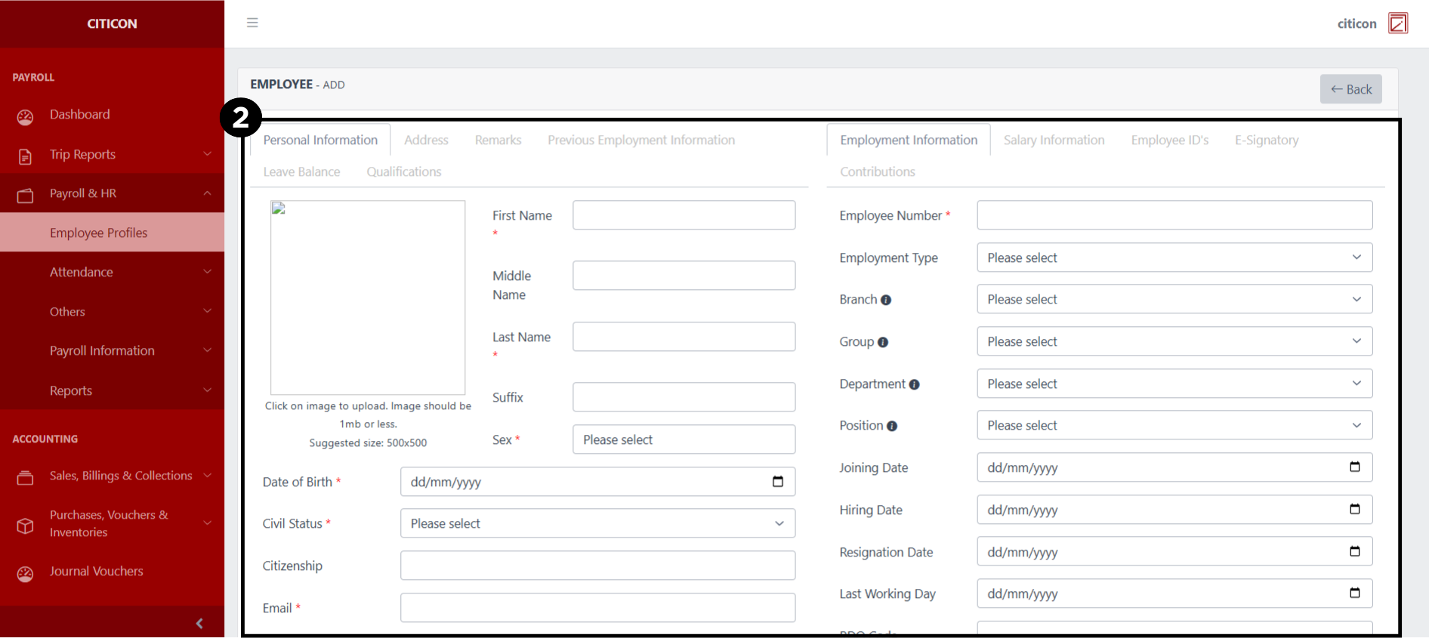1429x638 pixels.
Task: Click the Position info icon
Action: click(892, 426)
